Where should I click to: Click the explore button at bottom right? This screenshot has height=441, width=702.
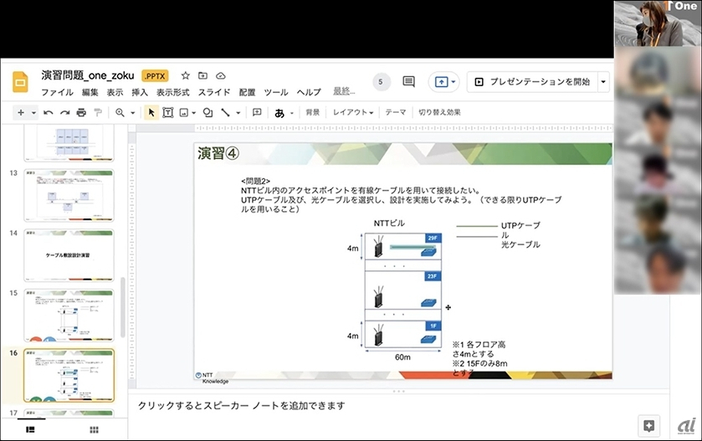[x=648, y=426]
